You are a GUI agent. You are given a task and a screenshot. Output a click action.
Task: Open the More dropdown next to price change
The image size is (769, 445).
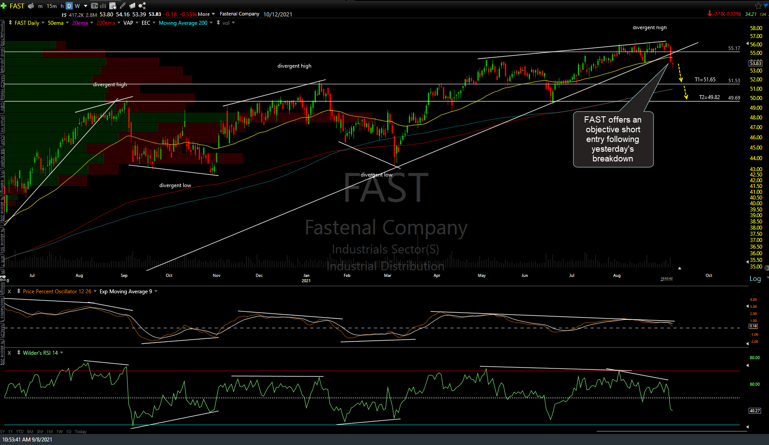click(204, 14)
